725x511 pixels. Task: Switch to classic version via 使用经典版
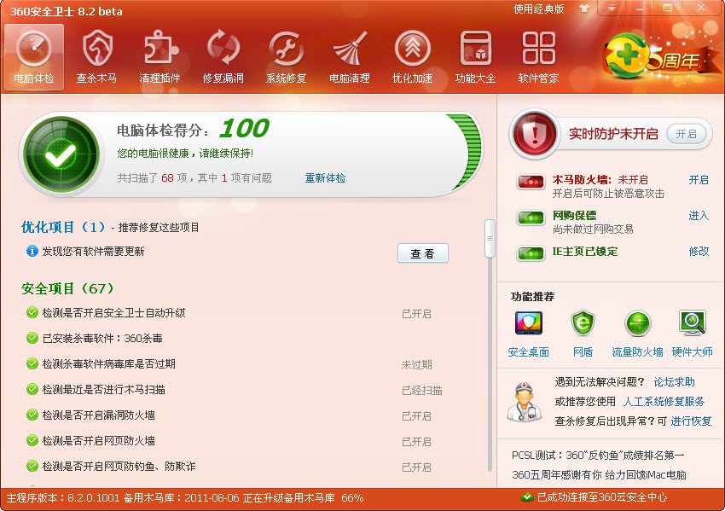(539, 9)
